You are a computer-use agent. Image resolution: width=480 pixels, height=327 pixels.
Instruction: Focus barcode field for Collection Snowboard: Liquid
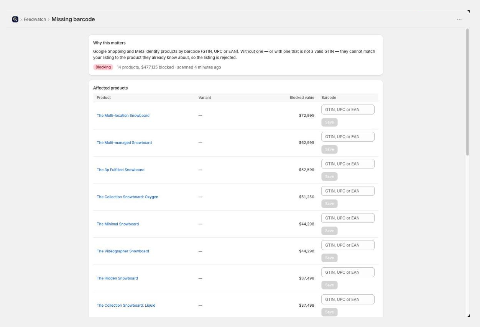tap(348, 299)
